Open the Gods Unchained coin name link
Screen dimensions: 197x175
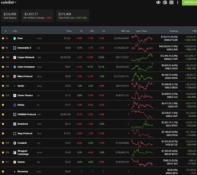[26, 67]
